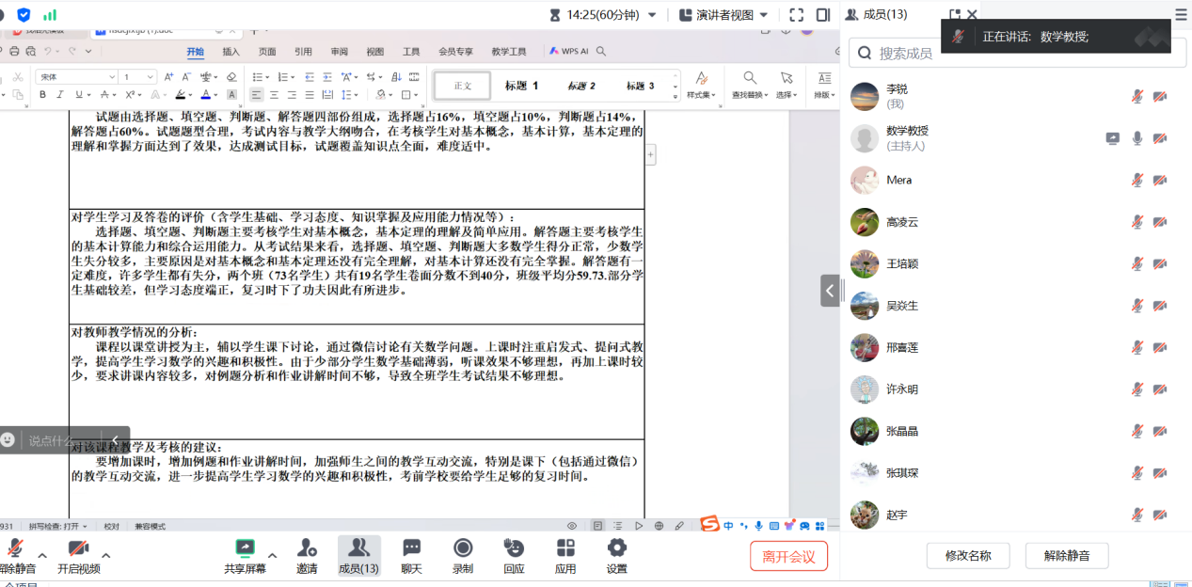The width and height of the screenshot is (1192, 587).
Task: Expand audio options arrow beside 解除静音
Action: 40,555
